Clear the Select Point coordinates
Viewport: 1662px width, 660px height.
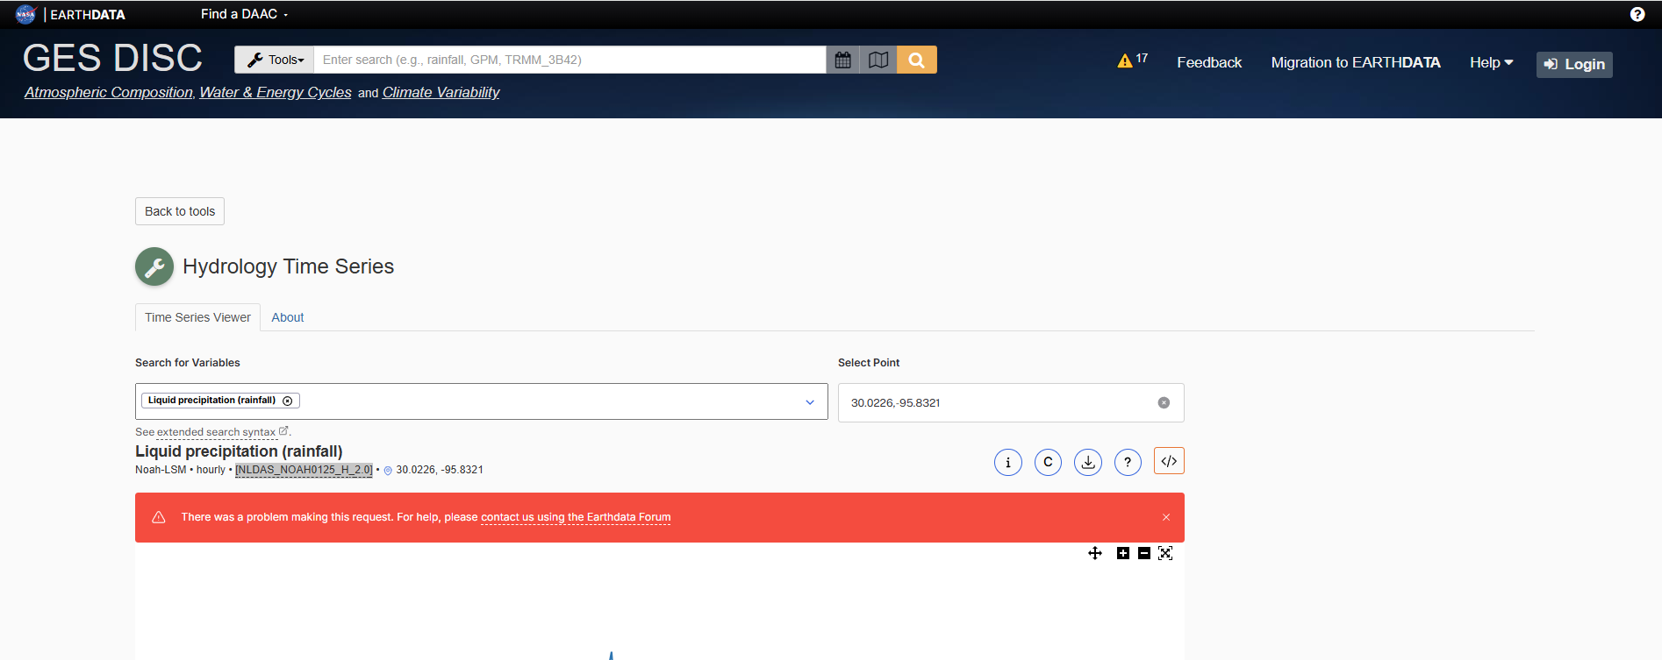pos(1164,402)
